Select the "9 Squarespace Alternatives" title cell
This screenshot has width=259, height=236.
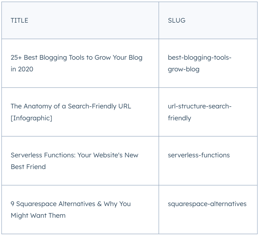coord(71,209)
